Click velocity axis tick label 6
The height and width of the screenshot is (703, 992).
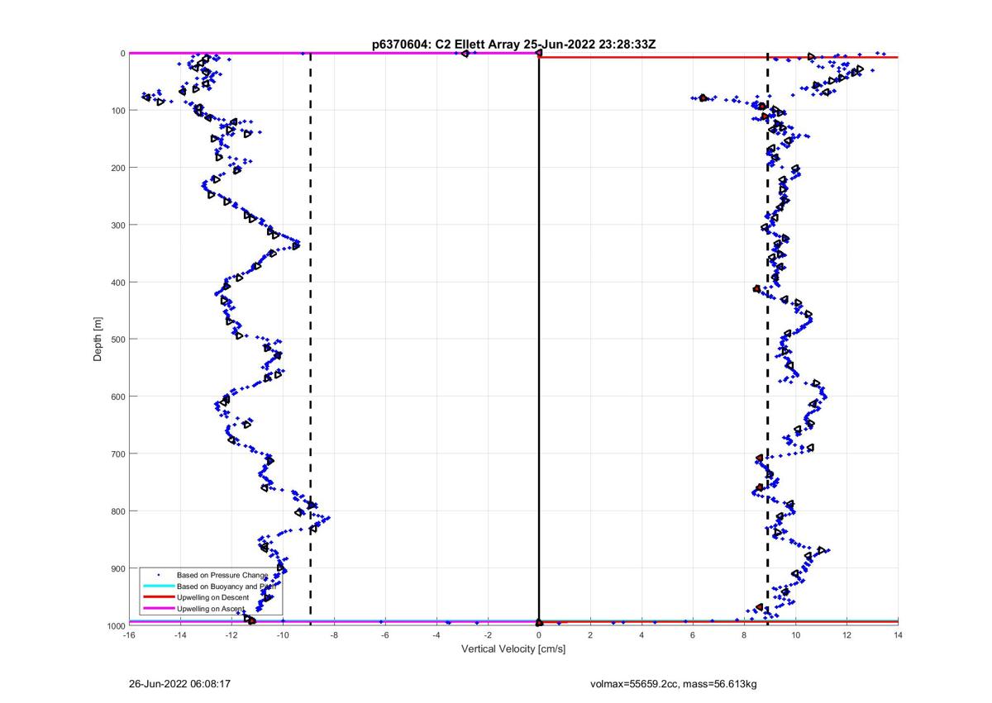(x=693, y=635)
